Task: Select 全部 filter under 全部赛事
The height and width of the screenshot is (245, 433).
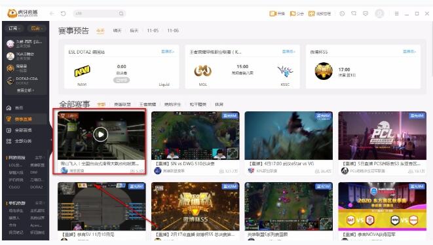Action: [102, 104]
